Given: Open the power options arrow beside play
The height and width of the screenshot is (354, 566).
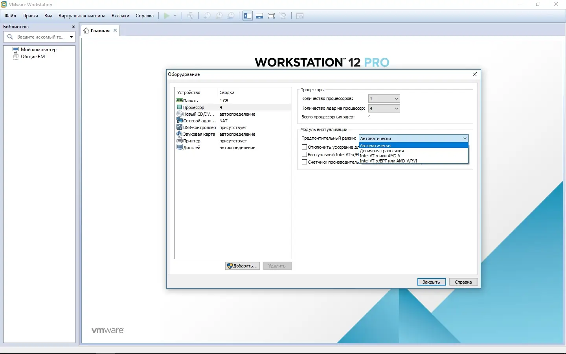Looking at the screenshot, I should point(175,16).
